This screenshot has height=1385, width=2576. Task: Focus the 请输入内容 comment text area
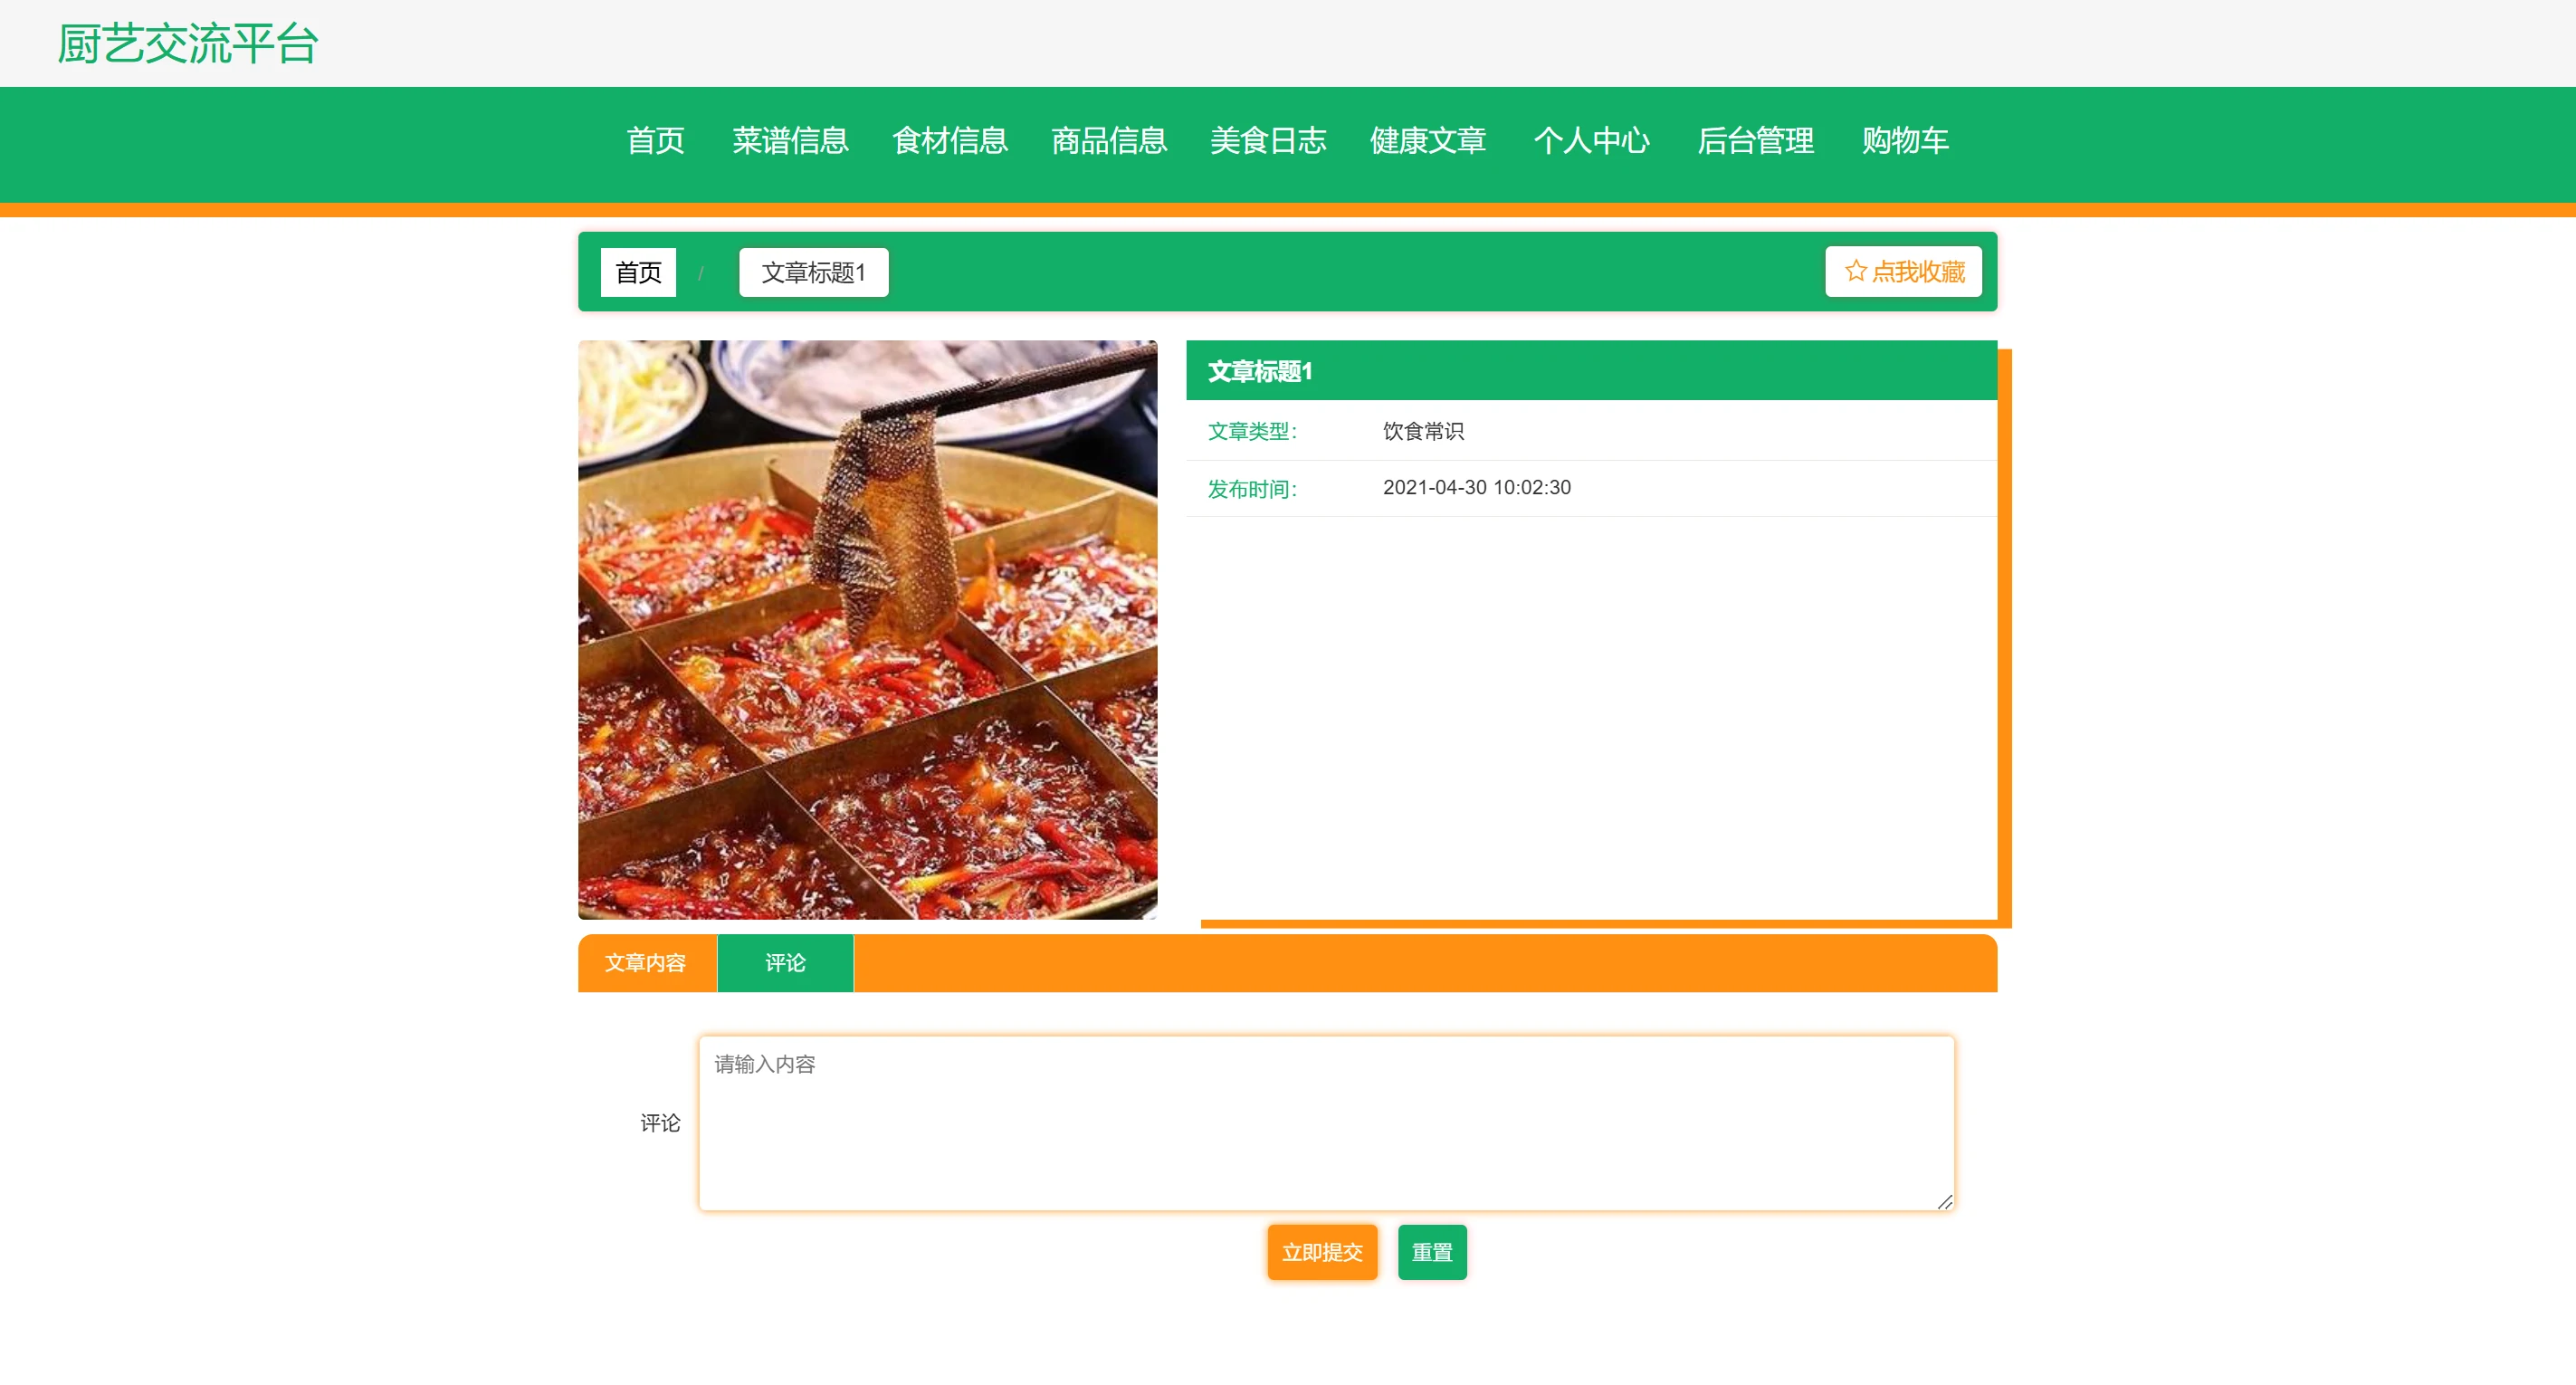[x=1326, y=1123]
